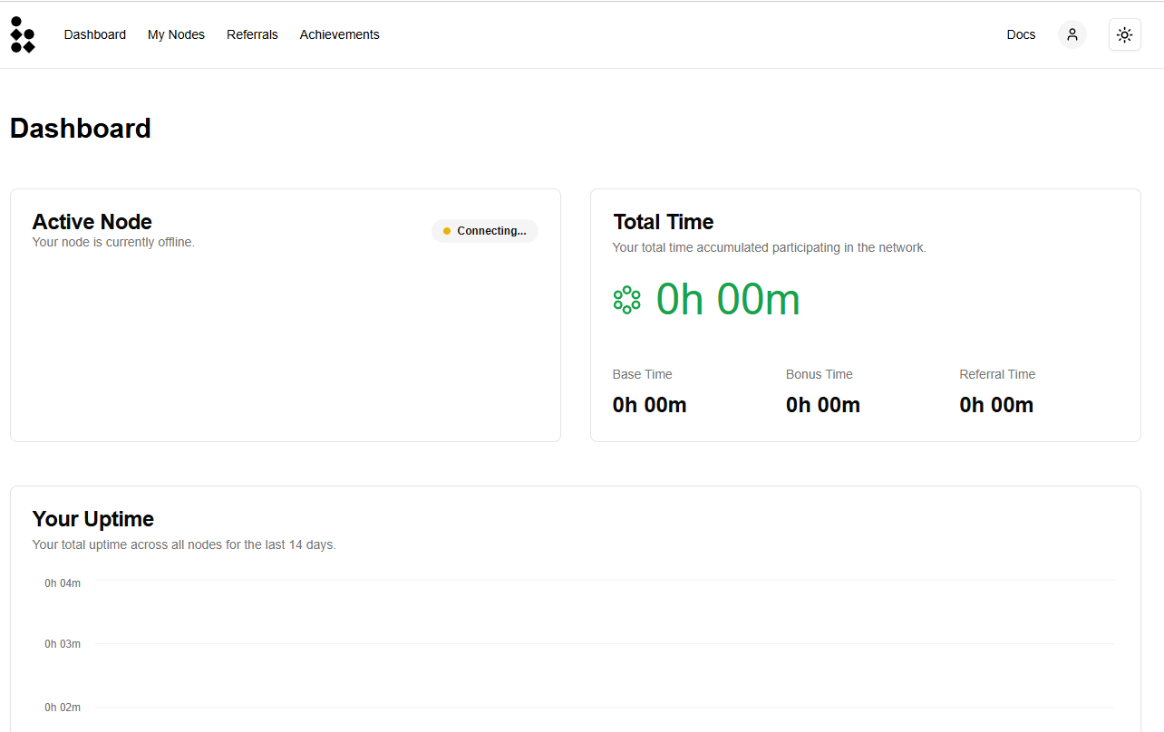This screenshot has width=1164, height=732.
Task: Go to the Dashboard nav item
Action: 94,34
